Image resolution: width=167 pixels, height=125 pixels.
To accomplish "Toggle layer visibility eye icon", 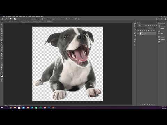I will [138, 34].
